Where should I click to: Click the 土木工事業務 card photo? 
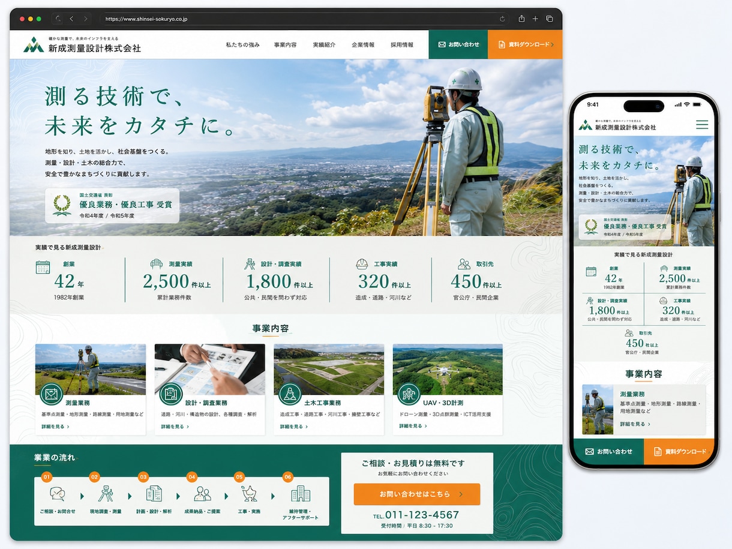[x=329, y=369]
